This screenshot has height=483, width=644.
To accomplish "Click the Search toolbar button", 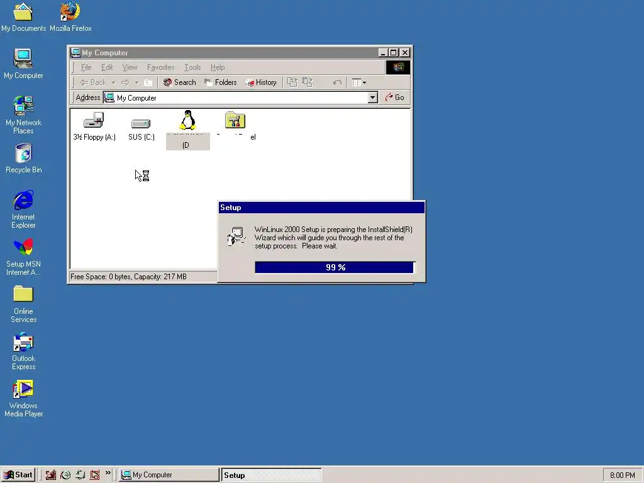I will click(179, 82).
